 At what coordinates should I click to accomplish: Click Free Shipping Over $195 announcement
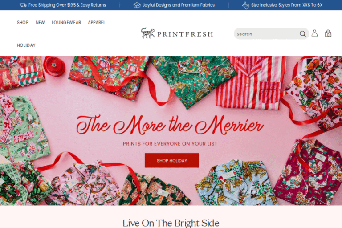67,5
